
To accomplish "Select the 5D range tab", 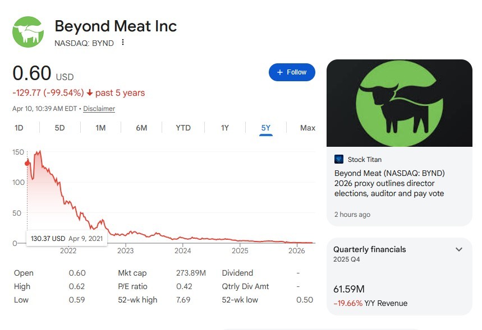I will click(59, 128).
